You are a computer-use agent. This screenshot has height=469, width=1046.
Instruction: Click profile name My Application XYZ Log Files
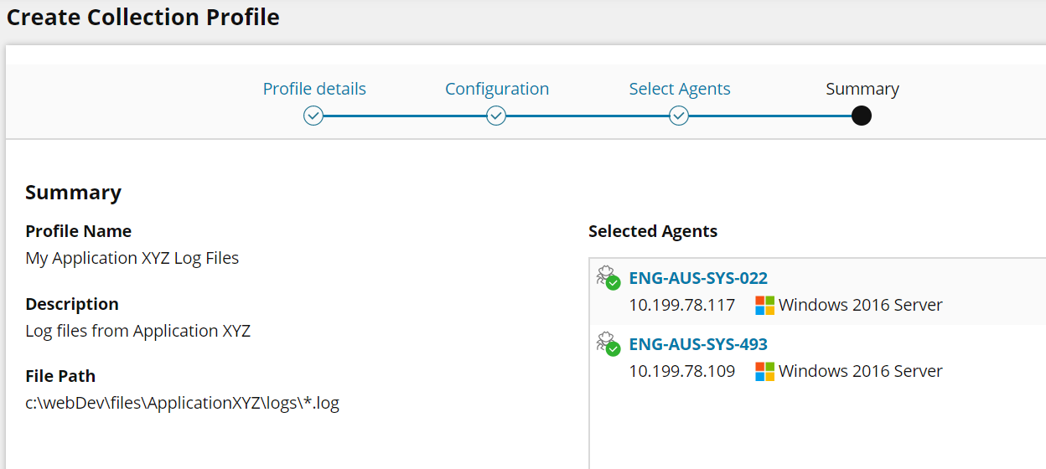point(132,258)
